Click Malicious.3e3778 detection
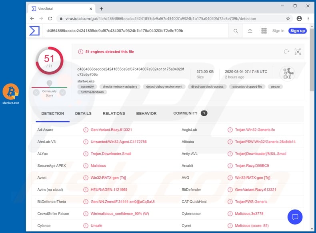This screenshot has height=233, width=316. point(249,214)
